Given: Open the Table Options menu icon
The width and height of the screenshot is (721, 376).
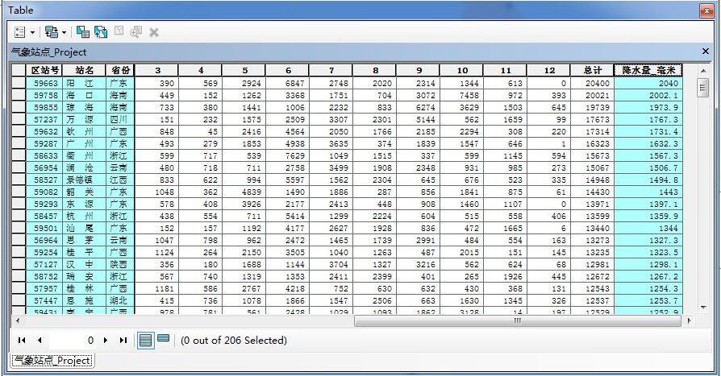Looking at the screenshot, I should [x=21, y=32].
